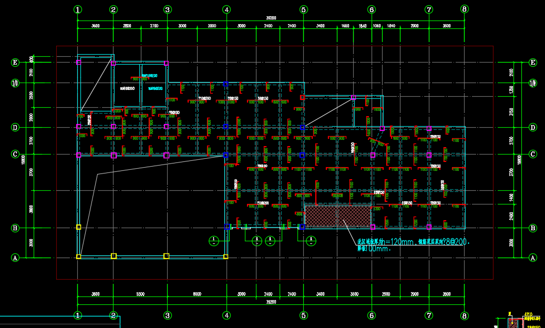Image resolution: width=545 pixels, height=328 pixels.
Task: Click axis bubble 5 in the top row
Action: 303,9
